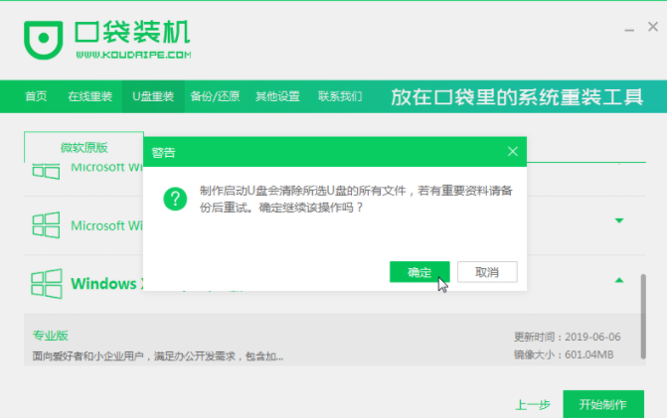This screenshot has width=667, height=418.
Task: Minimize the 口袋装机 window
Action: click(629, 30)
